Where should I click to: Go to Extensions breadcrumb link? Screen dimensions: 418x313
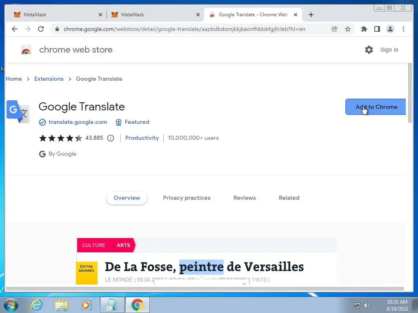click(49, 79)
